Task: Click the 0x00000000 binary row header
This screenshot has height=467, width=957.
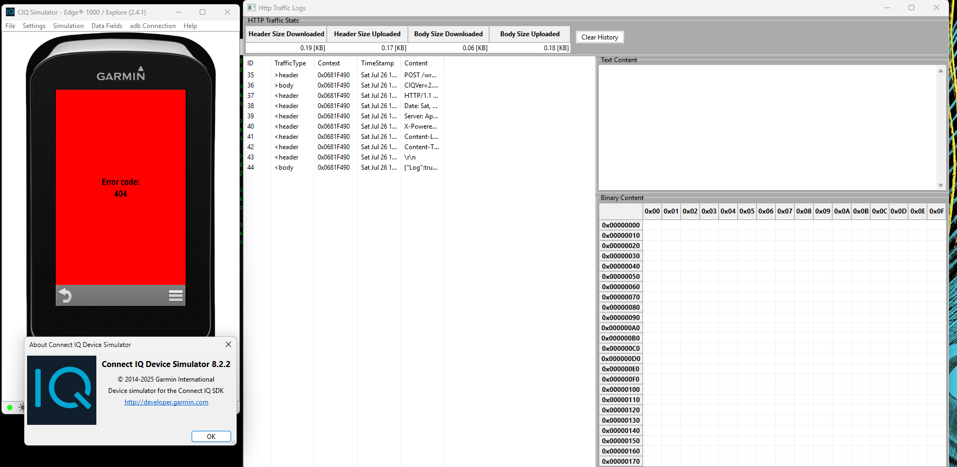Action: point(621,225)
